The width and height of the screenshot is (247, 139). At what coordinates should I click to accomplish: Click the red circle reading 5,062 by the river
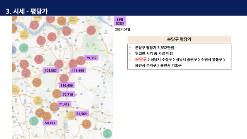[67, 31]
